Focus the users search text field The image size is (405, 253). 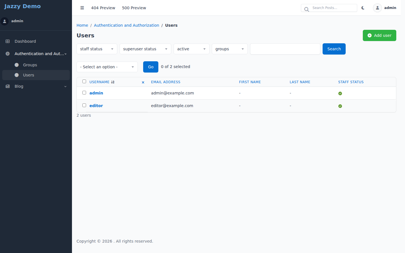point(285,49)
